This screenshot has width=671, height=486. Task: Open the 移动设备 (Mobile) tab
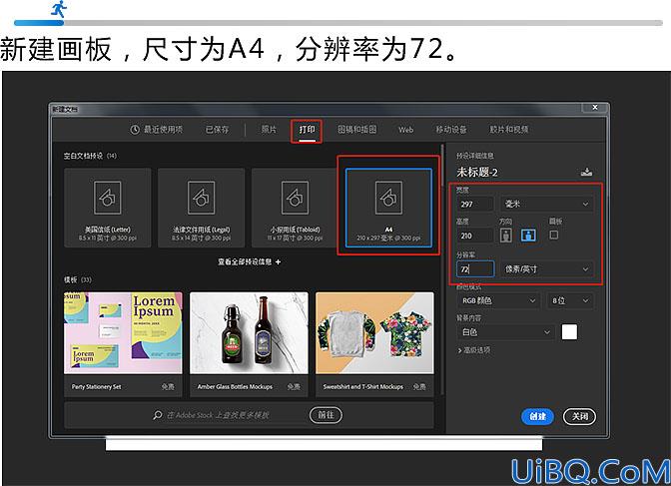coord(451,129)
